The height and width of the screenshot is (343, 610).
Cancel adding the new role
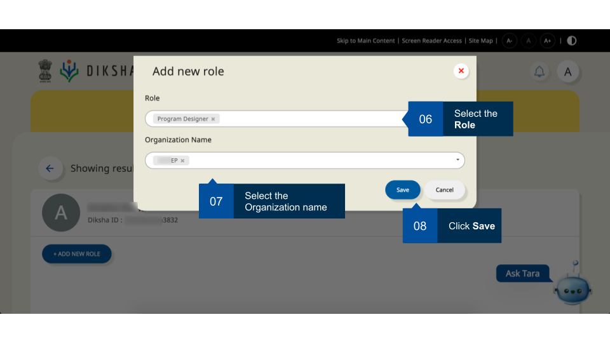[x=445, y=190]
